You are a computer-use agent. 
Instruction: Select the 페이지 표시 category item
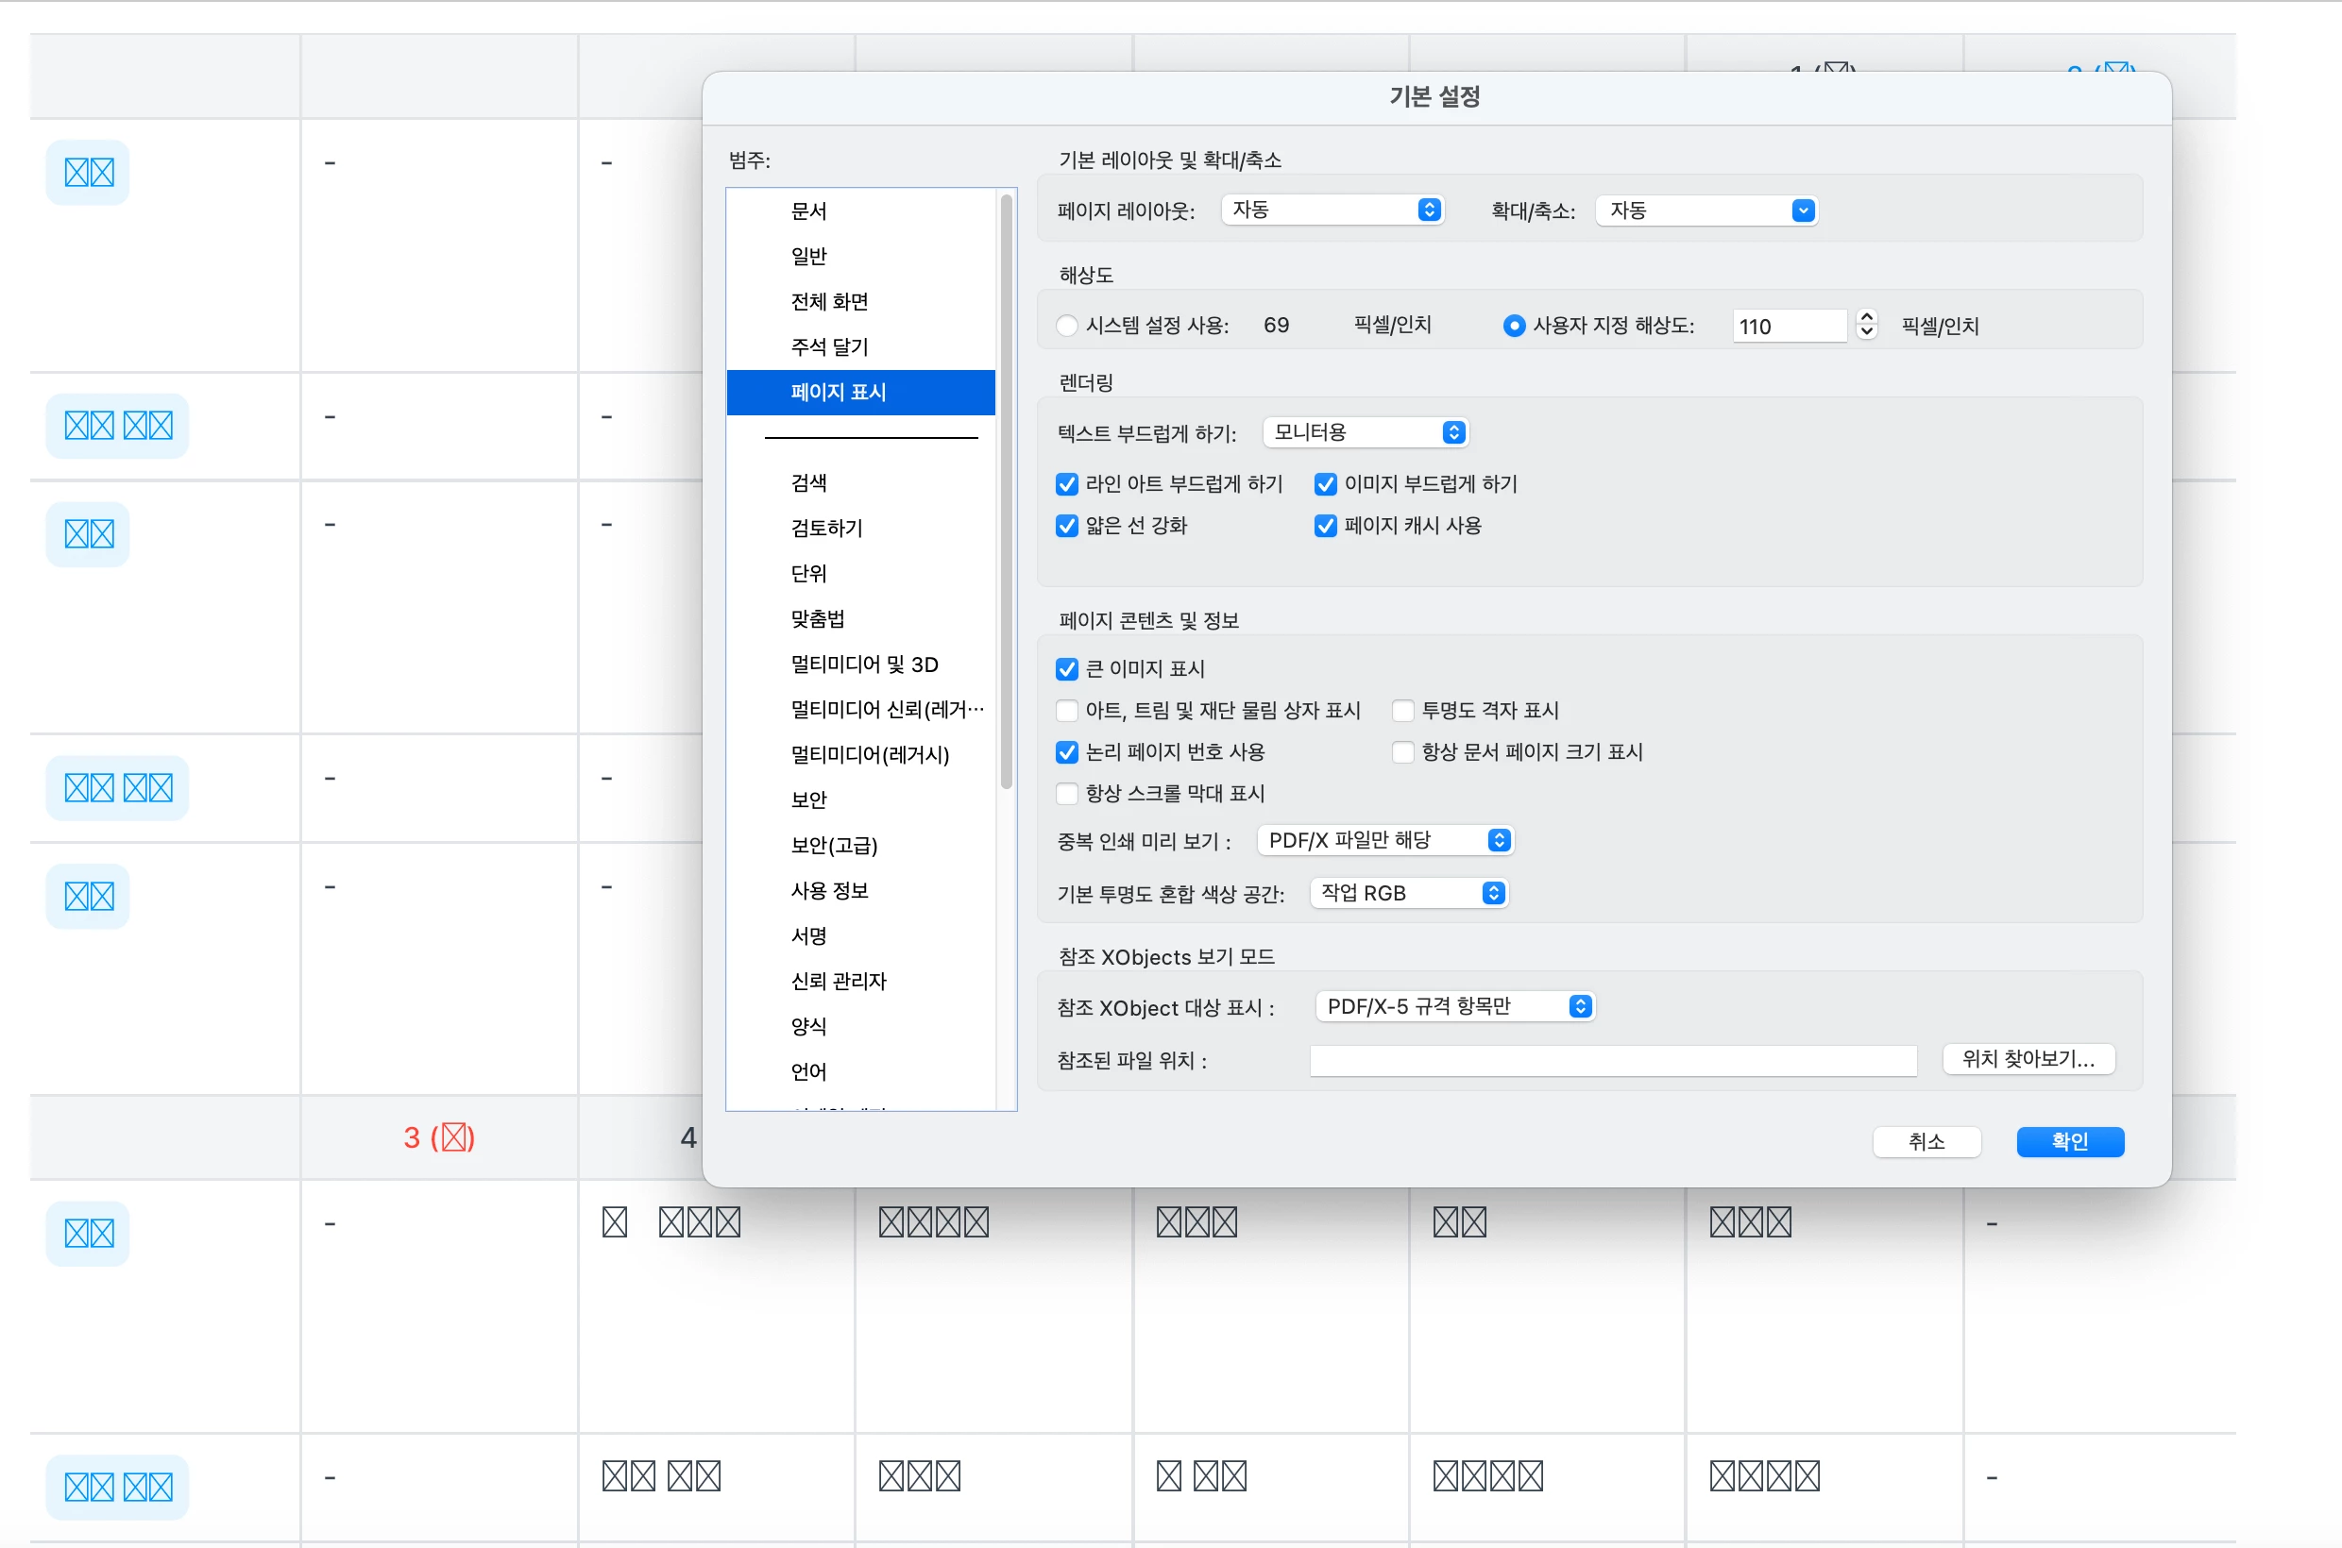(x=838, y=392)
